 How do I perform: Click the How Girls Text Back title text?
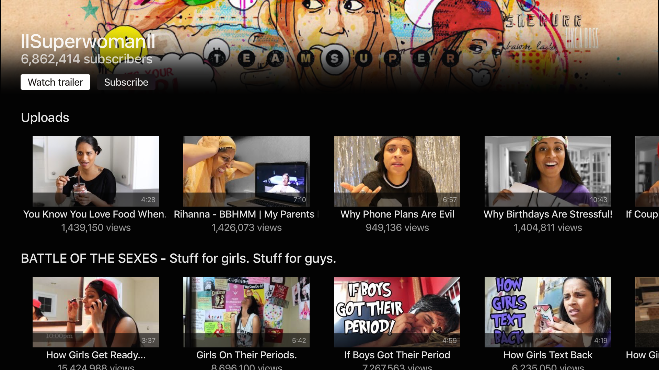coord(548,355)
